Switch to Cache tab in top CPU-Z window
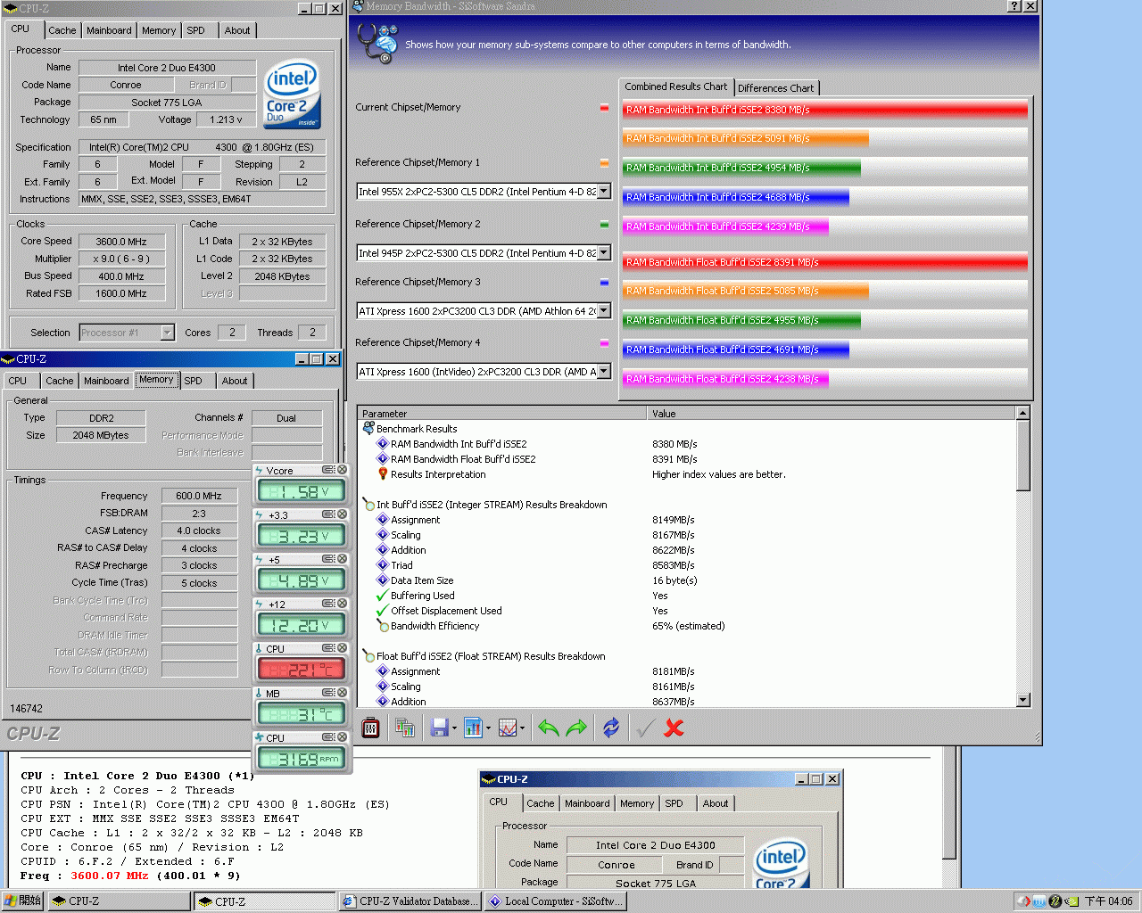Screen dimensions: 1142x913 pos(62,30)
